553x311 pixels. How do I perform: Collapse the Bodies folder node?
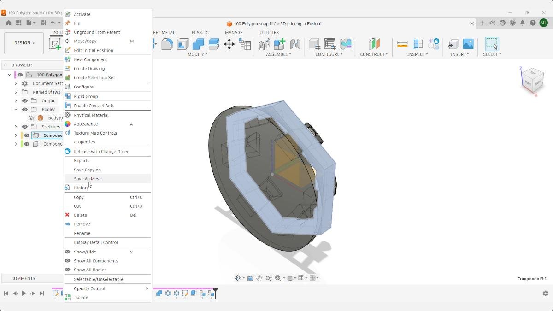tap(16, 109)
